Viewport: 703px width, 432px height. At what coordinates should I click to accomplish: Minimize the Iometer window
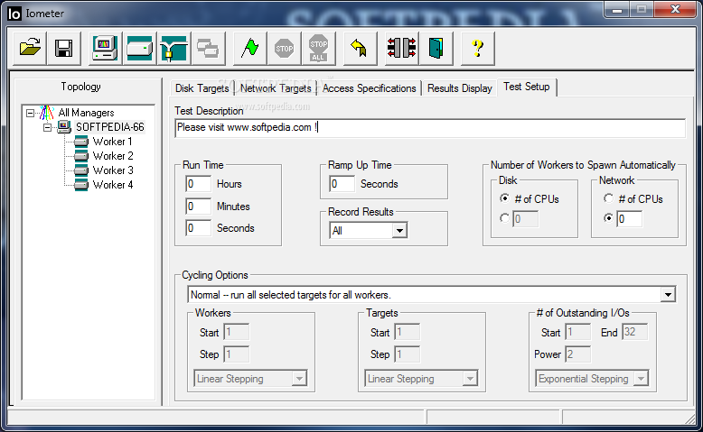coord(617,9)
